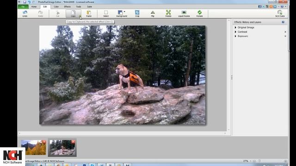The height and width of the screenshot is (166, 296).
Task: Click the blue help icon in the ribbon tab bar
Action: tap(282, 6)
